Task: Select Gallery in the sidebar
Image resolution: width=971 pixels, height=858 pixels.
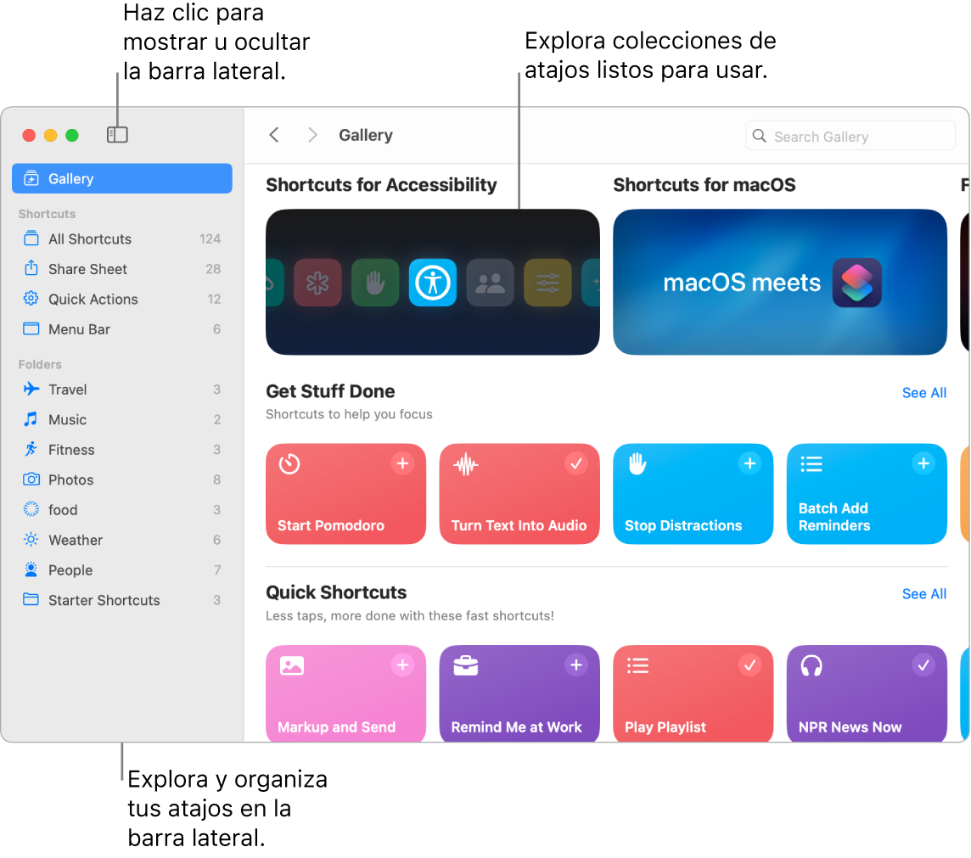Action: [122, 179]
